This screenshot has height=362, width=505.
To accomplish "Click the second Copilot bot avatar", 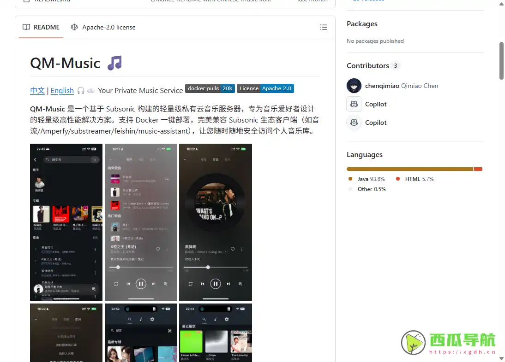I will [354, 123].
